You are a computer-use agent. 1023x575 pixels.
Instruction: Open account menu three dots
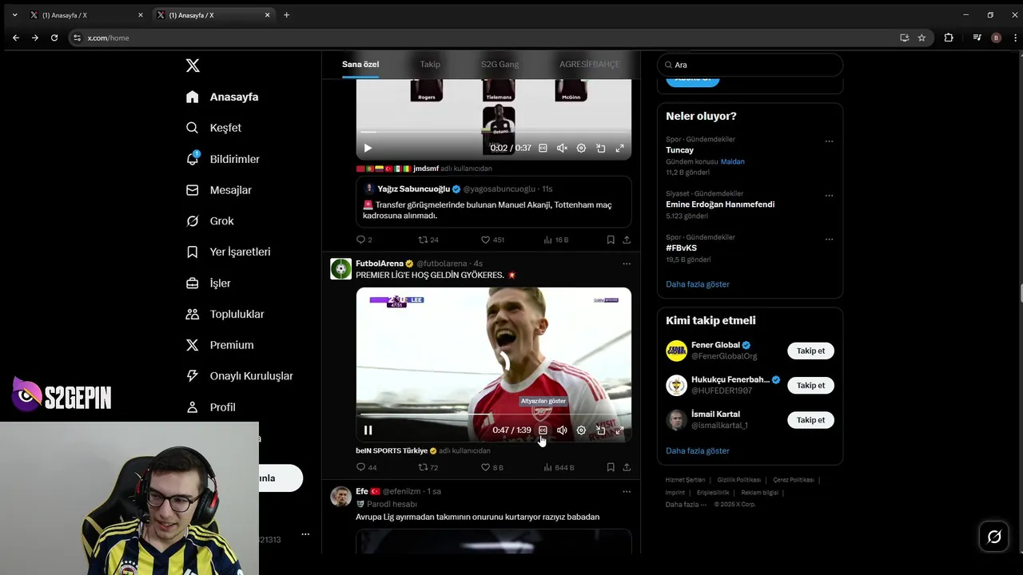[305, 534]
